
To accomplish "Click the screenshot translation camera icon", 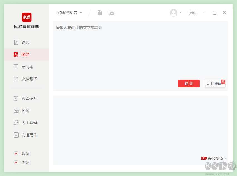I will point(111,13).
